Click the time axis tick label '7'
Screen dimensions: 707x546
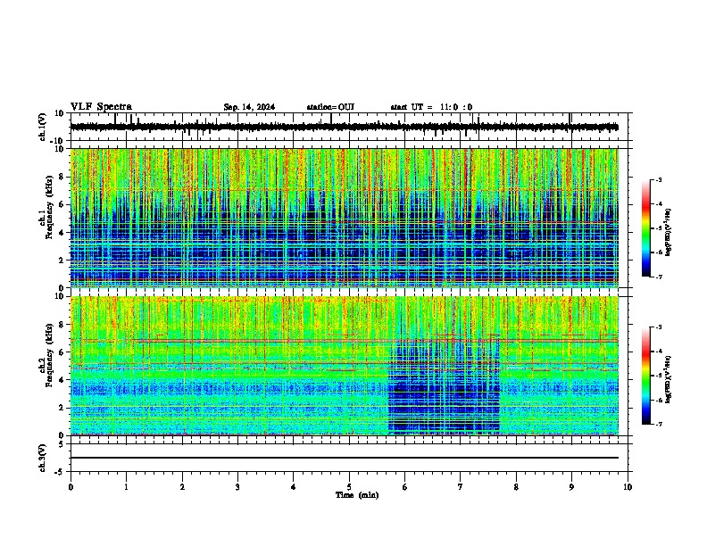click(x=461, y=487)
